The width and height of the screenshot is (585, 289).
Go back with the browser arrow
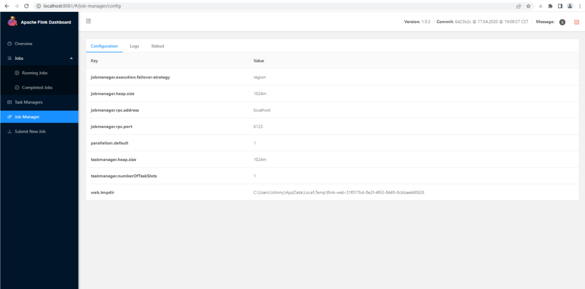point(7,6)
